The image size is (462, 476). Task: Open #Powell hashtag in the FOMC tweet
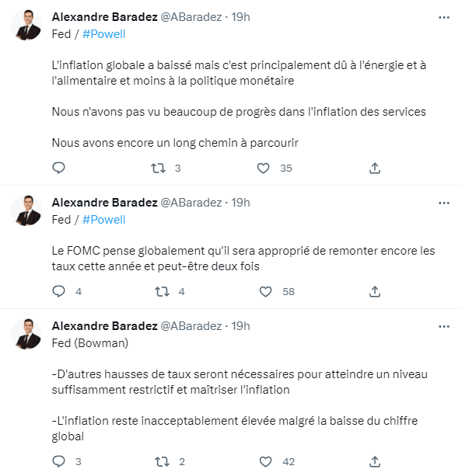pos(103,220)
